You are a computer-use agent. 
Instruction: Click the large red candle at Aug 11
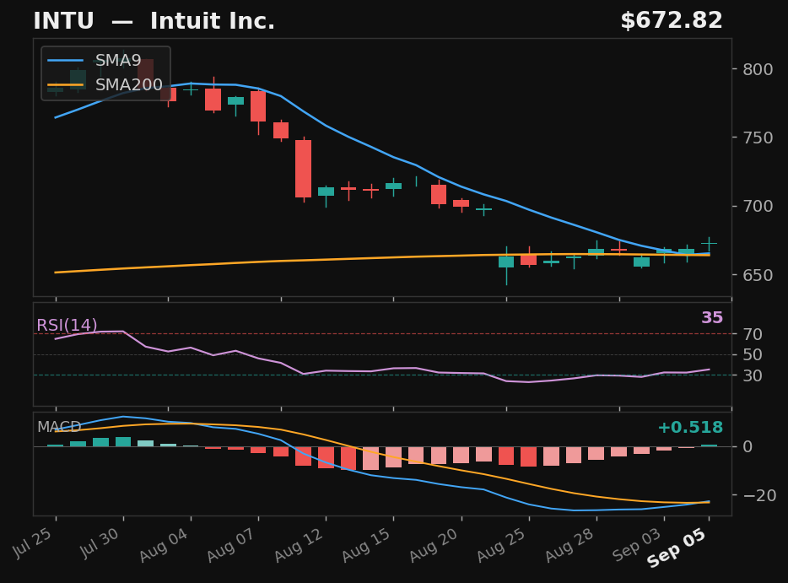click(x=304, y=169)
